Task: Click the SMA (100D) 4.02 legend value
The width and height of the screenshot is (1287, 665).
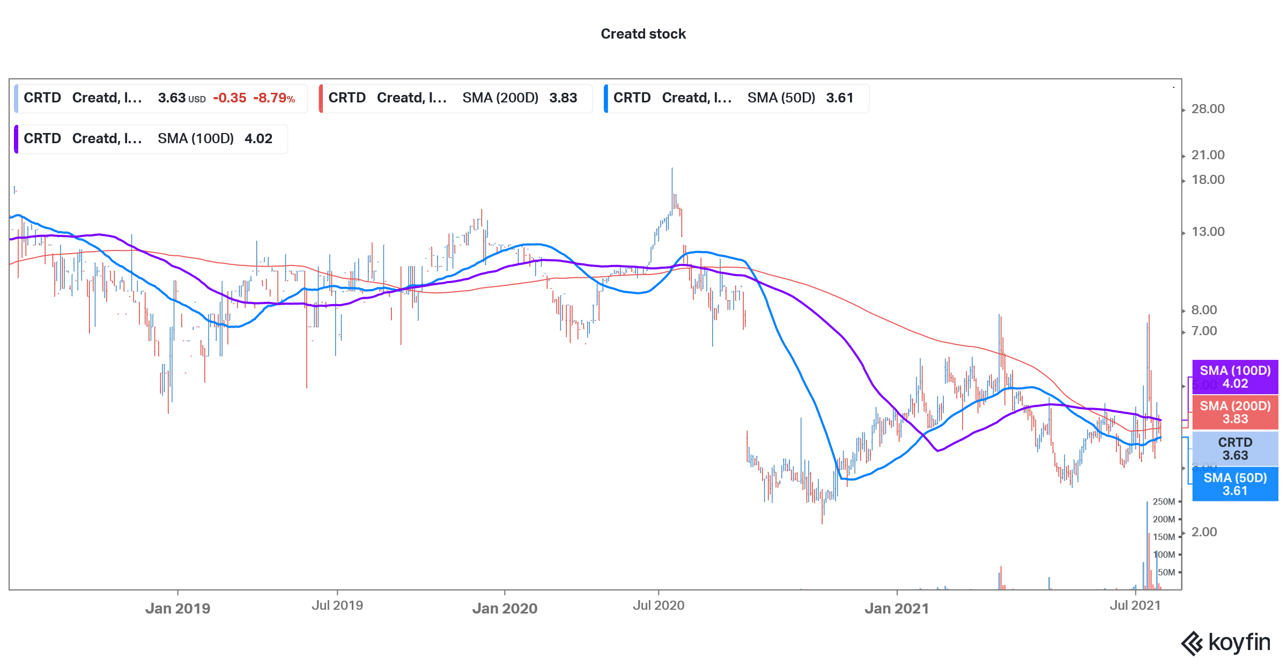Action: click(x=258, y=139)
